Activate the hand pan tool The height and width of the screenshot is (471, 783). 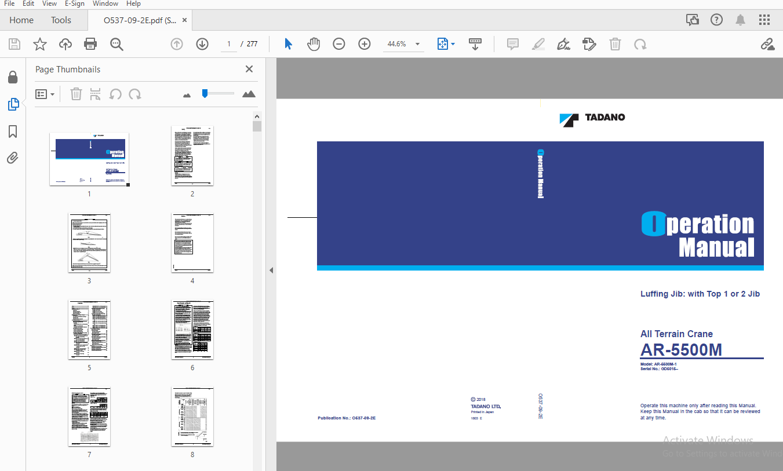(x=314, y=44)
